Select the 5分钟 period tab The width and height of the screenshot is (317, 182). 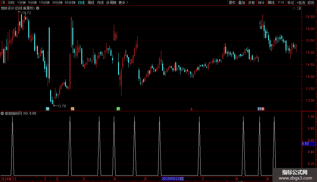pos(32,3)
